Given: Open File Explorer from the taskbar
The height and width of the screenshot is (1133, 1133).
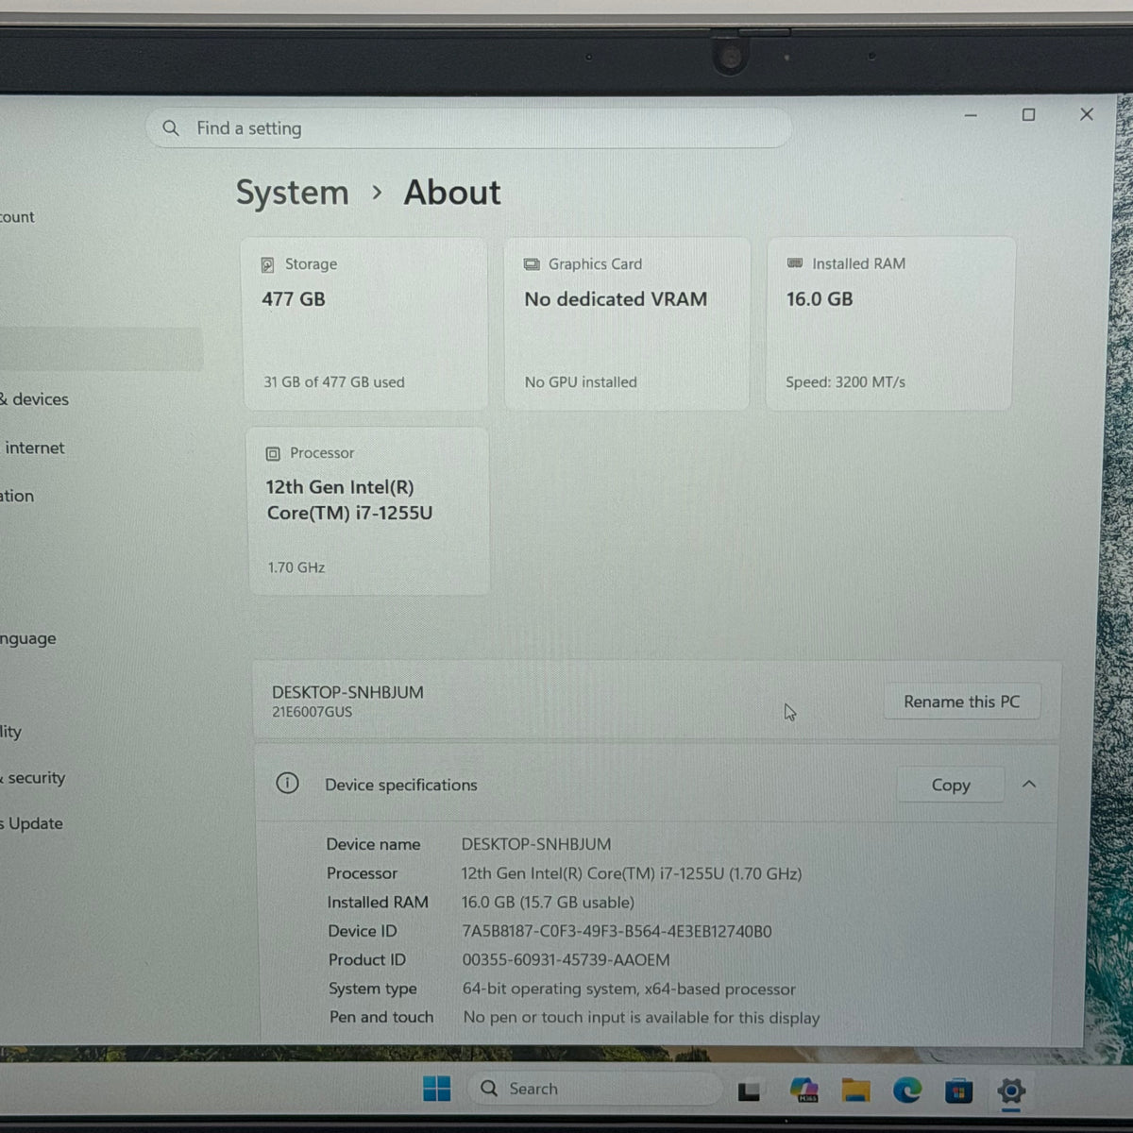Looking at the screenshot, I should pyautogui.click(x=856, y=1091).
